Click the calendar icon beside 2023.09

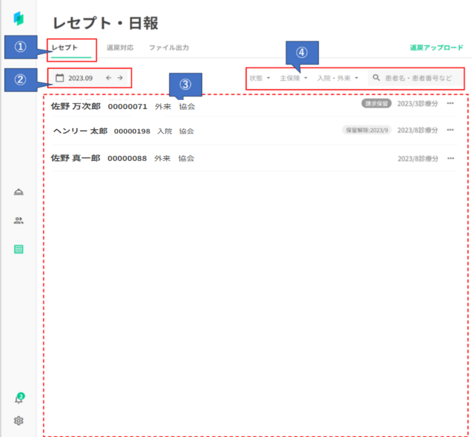click(60, 78)
